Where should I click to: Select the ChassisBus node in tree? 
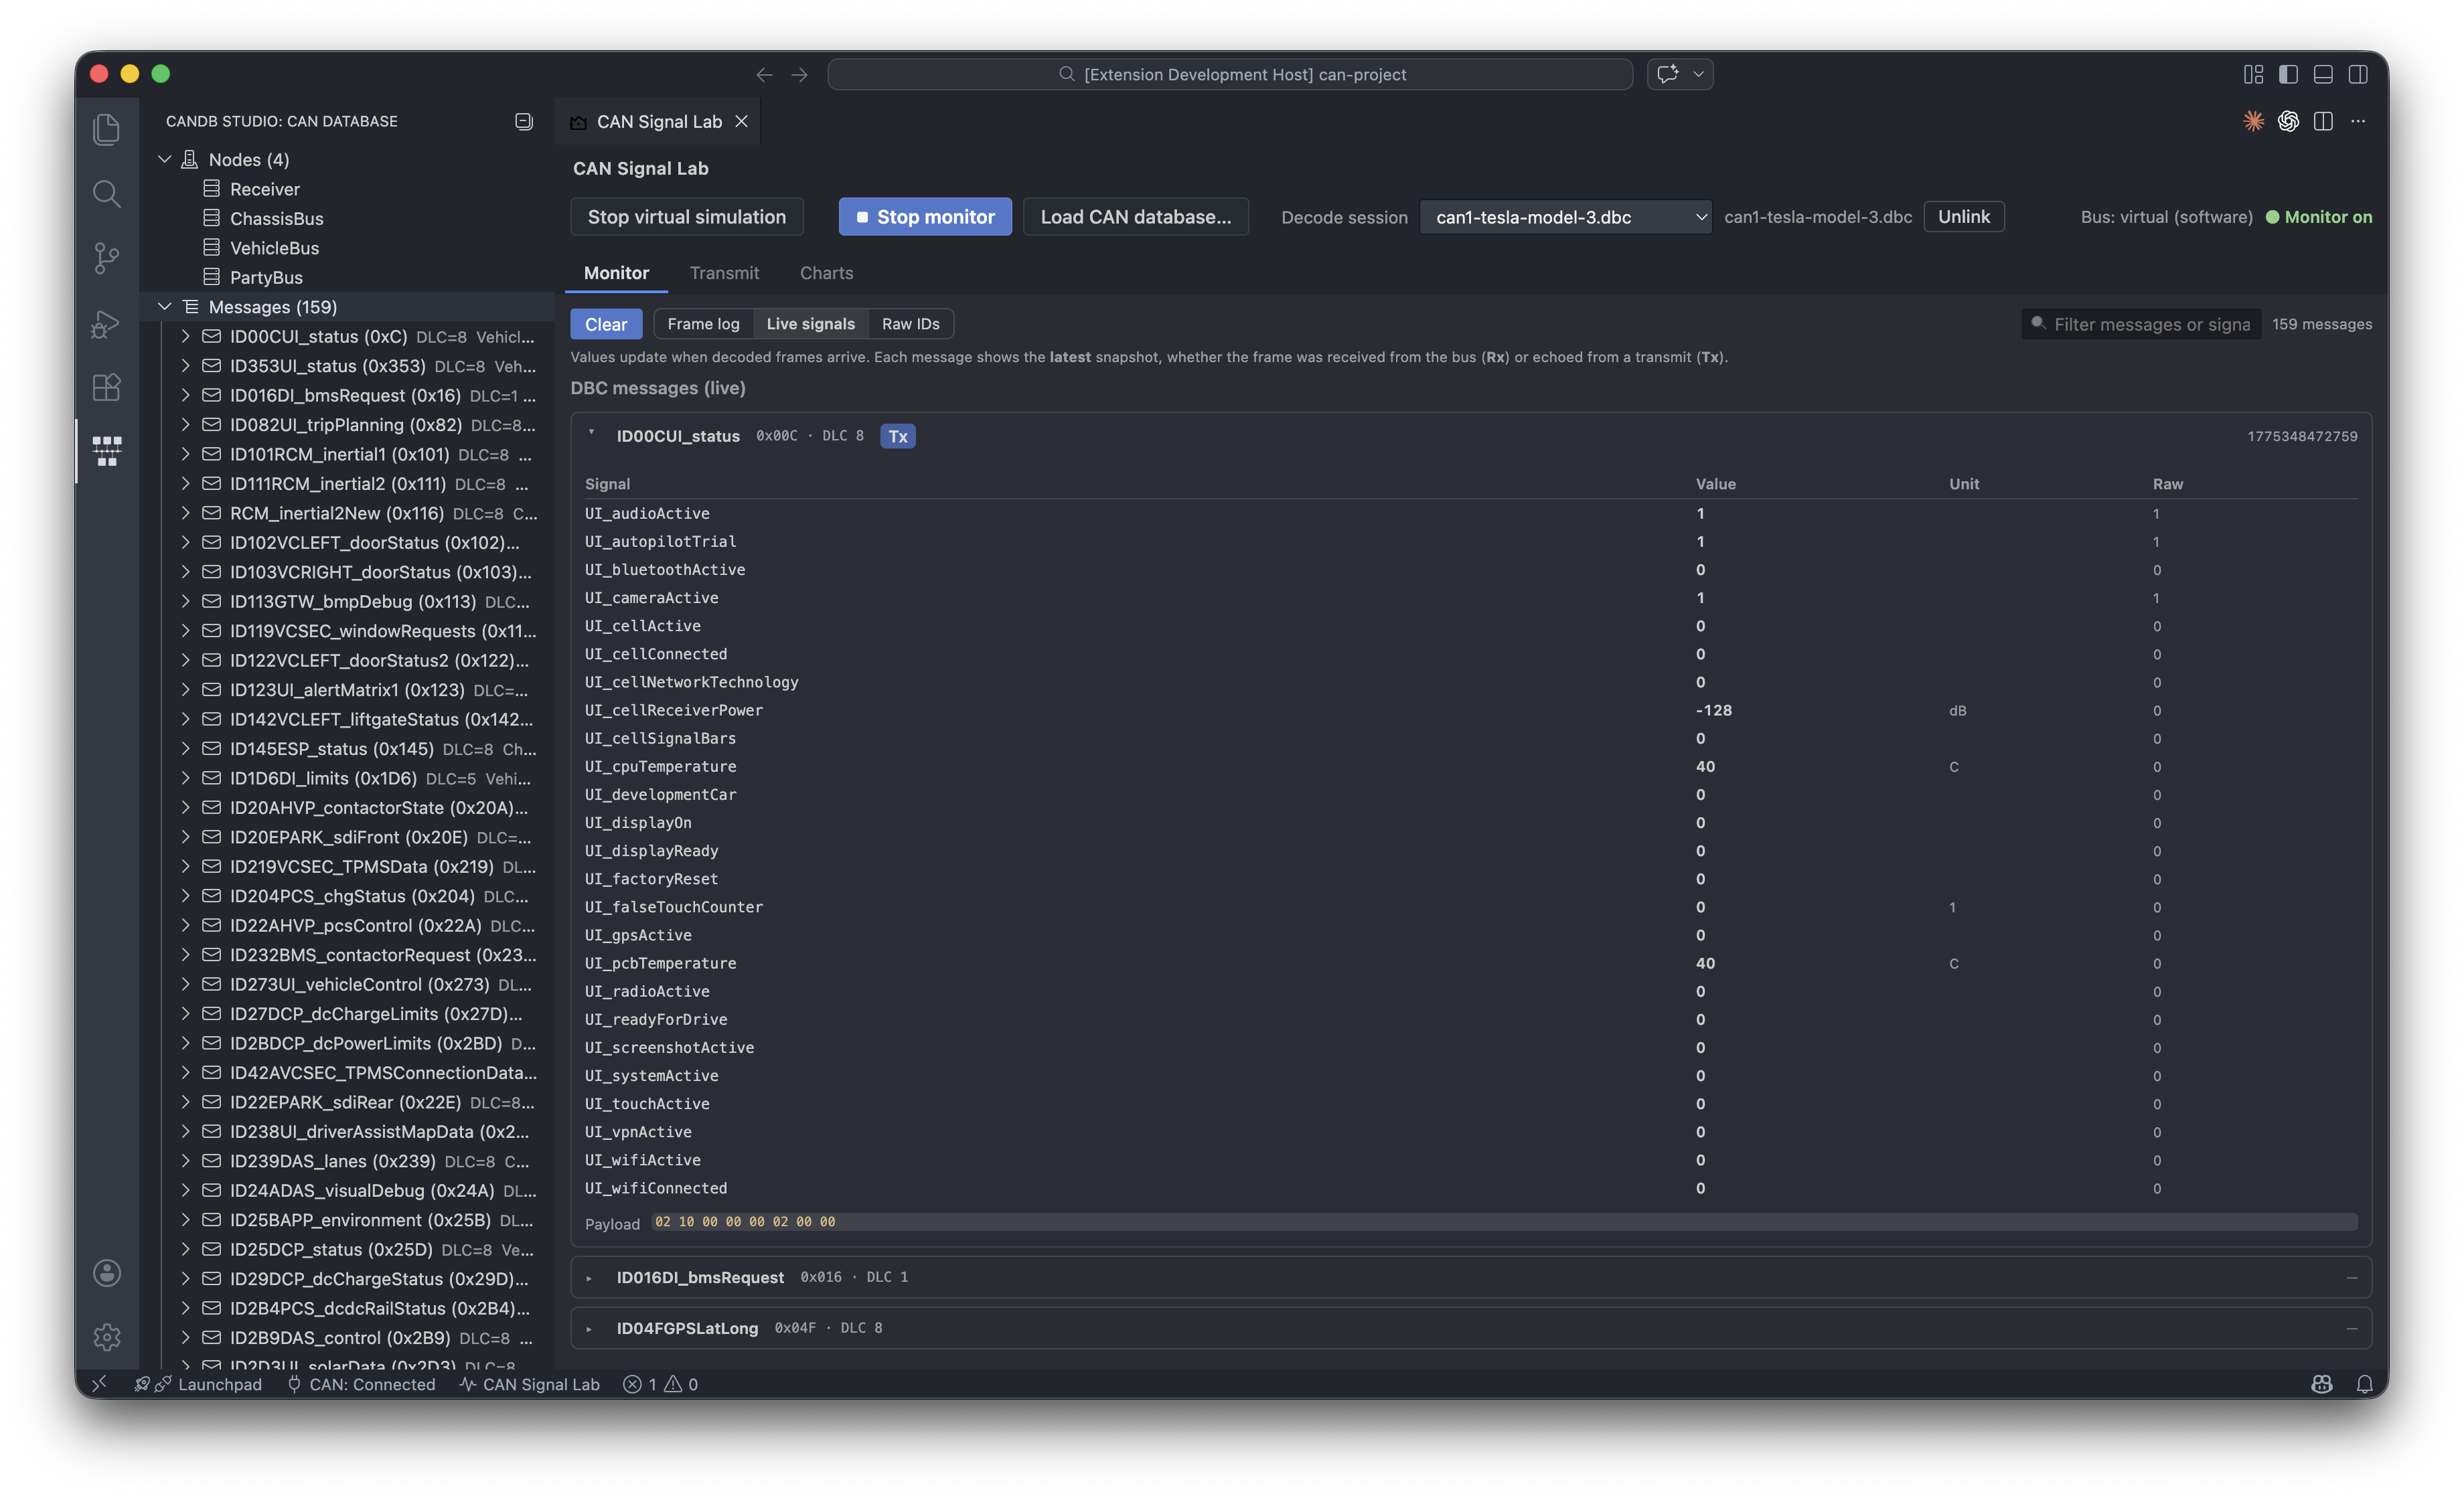[x=276, y=219]
